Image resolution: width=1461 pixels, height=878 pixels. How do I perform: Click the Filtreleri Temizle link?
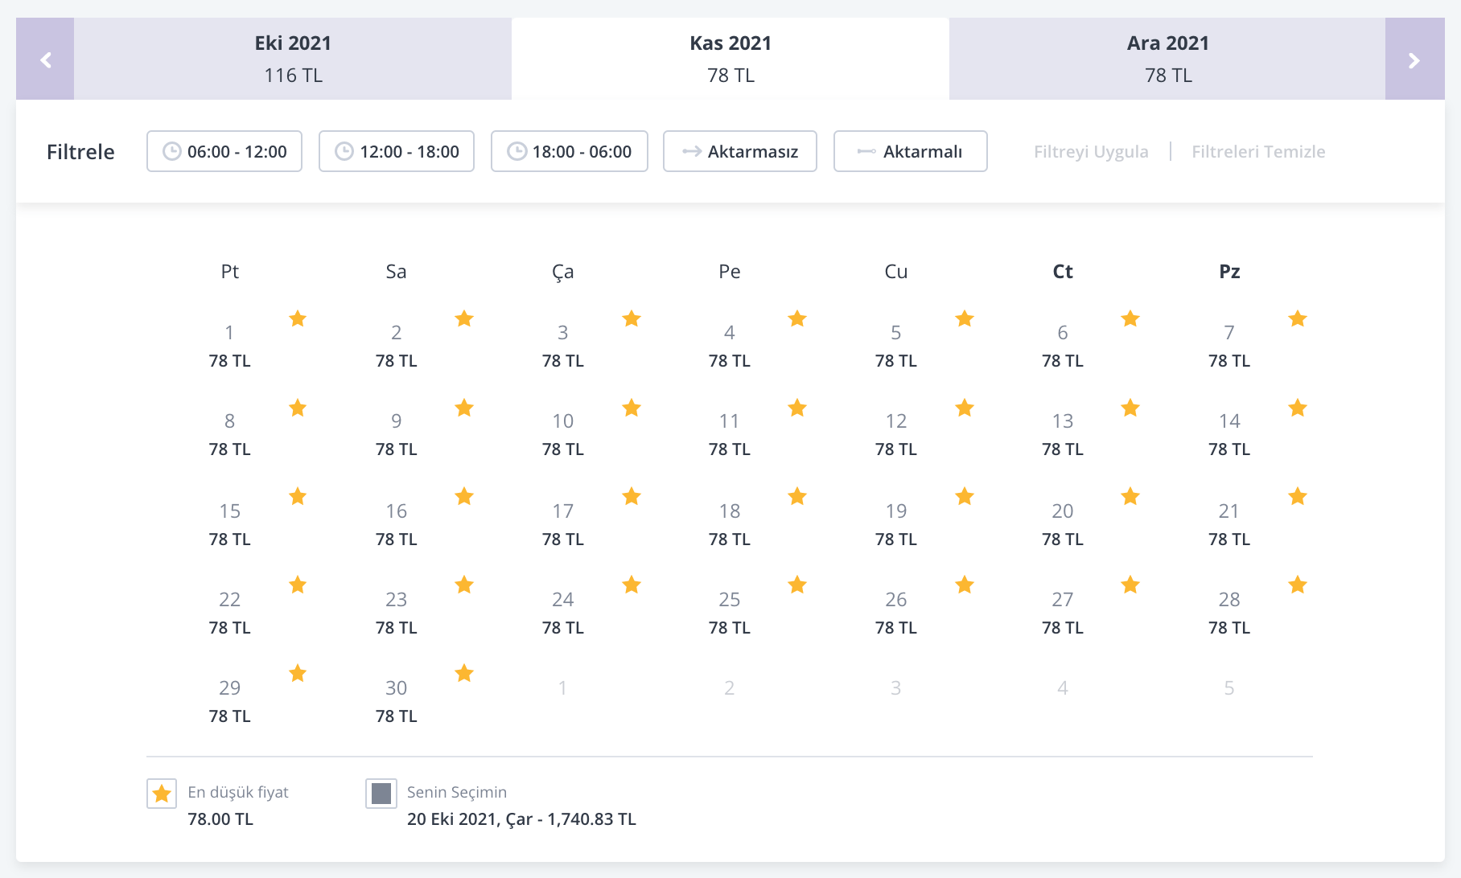1258,151
